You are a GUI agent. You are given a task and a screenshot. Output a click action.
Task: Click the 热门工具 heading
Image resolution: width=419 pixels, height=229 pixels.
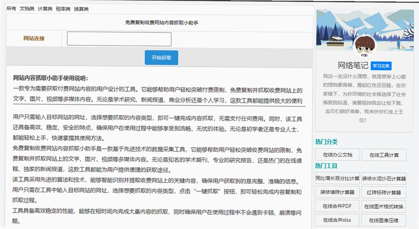(x=326, y=166)
